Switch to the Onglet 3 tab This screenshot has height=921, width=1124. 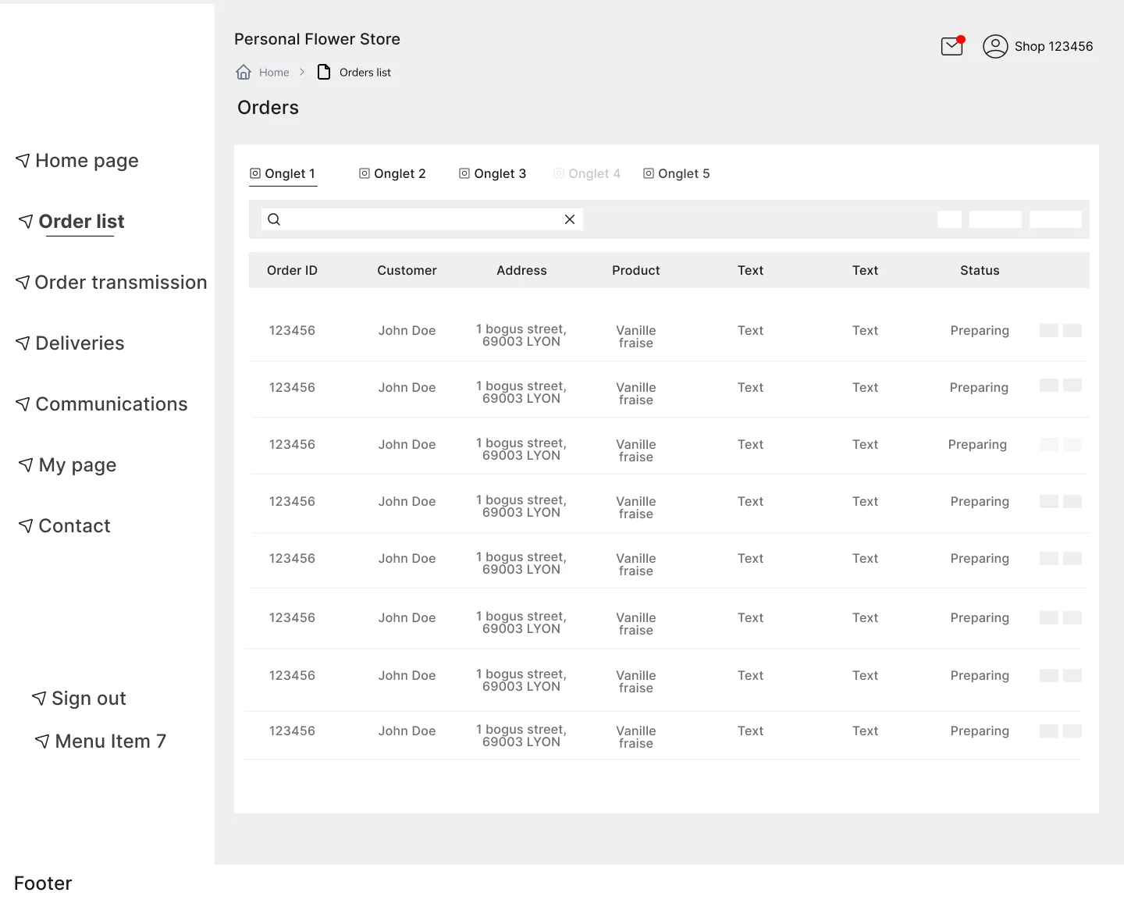493,173
